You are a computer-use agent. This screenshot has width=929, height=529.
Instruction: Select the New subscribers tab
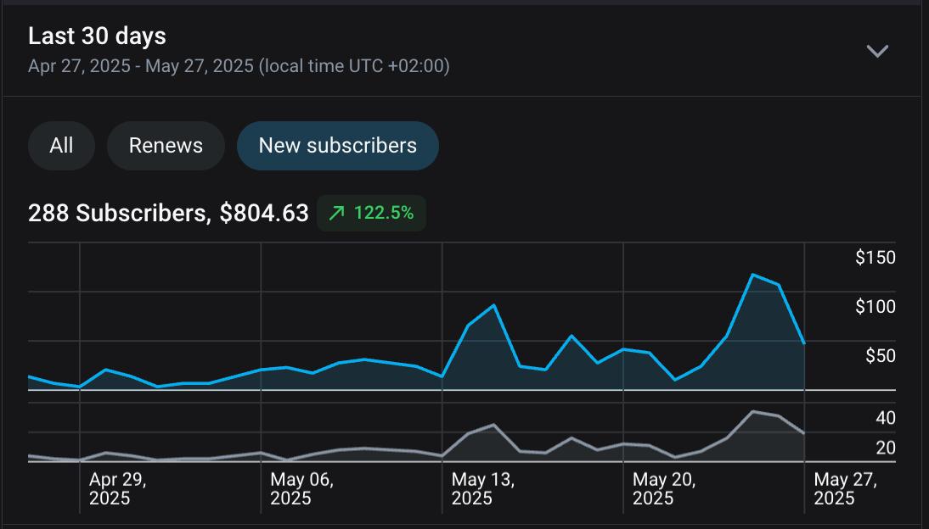tap(337, 146)
